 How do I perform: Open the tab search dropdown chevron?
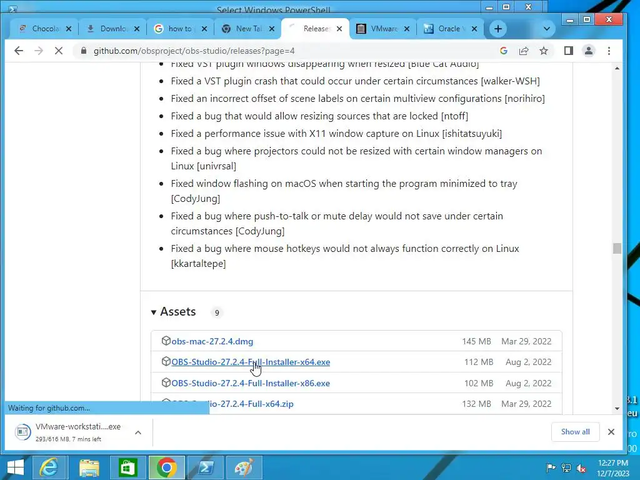(x=547, y=29)
